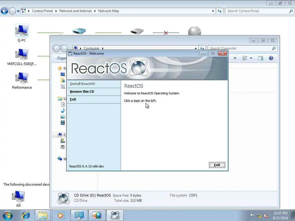
Task: Click Network Map breadcrumb segment
Action: pyautogui.click(x=109, y=11)
